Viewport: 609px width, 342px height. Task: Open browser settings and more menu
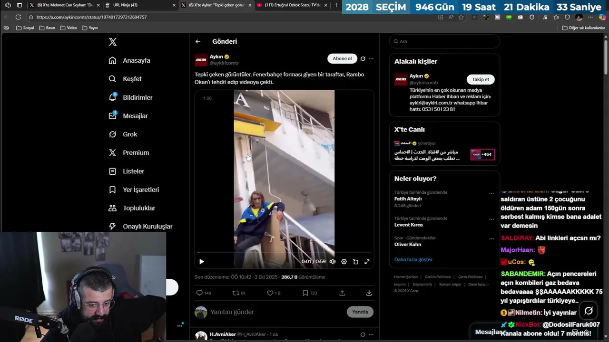(590, 17)
